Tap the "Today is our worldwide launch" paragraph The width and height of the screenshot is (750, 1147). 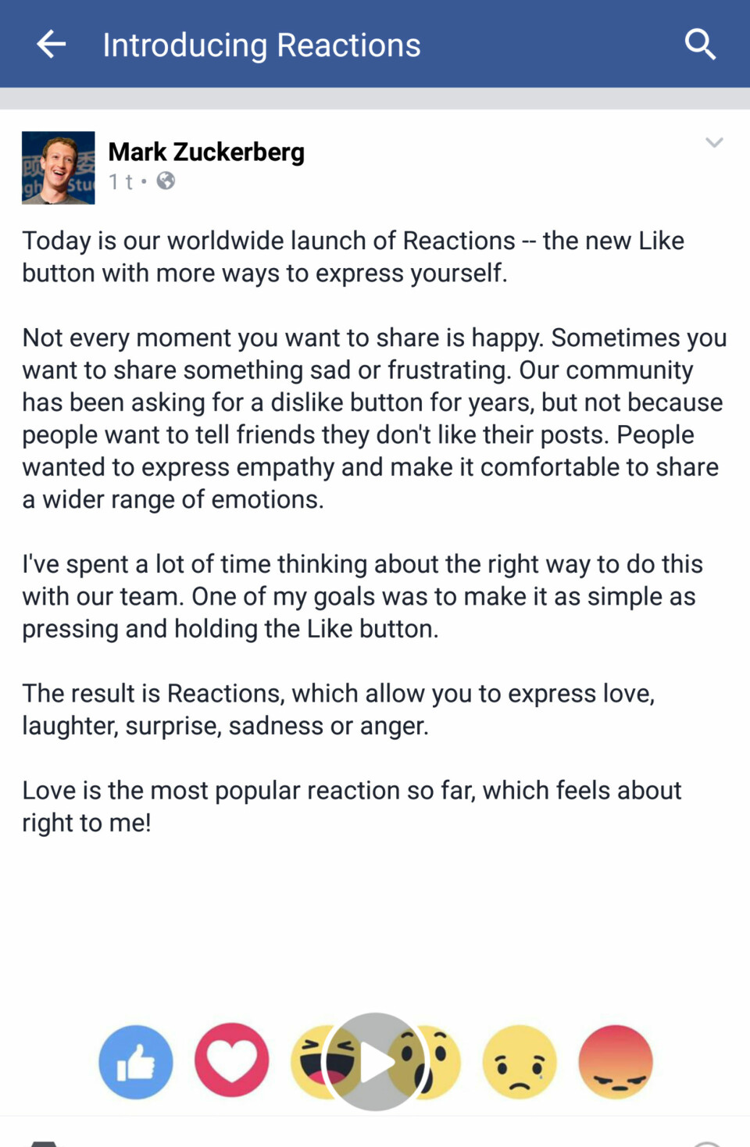352,257
